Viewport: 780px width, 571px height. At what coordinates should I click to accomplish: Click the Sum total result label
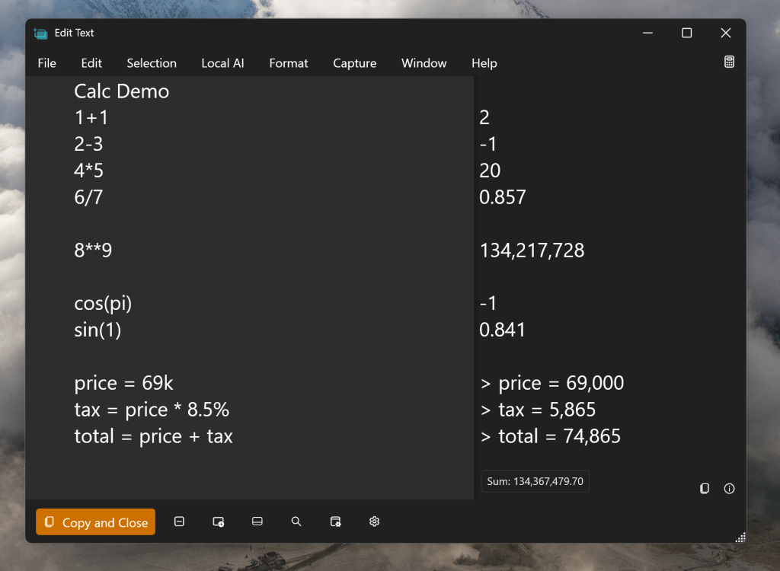click(x=535, y=481)
